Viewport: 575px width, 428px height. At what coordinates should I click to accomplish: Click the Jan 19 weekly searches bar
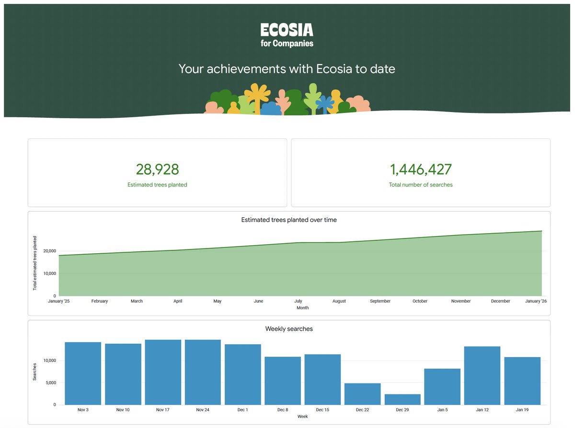(522, 381)
